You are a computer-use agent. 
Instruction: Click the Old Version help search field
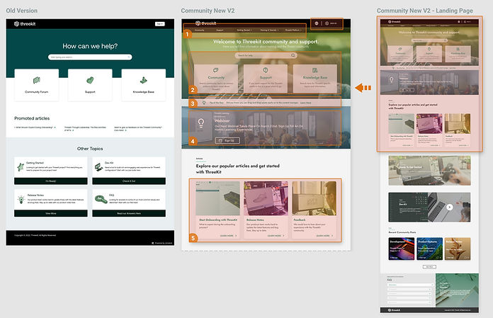[90, 57]
